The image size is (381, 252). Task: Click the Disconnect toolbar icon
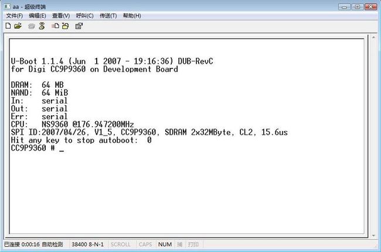(42, 26)
